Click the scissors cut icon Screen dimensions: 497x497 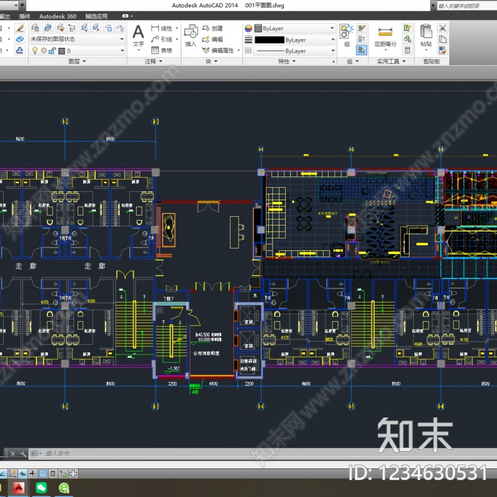click(x=442, y=28)
